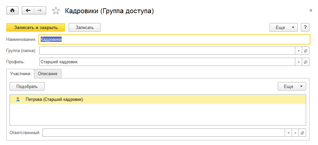The image size is (318, 145).
Task: Open the Профиль field's linked item
Action: point(305,62)
